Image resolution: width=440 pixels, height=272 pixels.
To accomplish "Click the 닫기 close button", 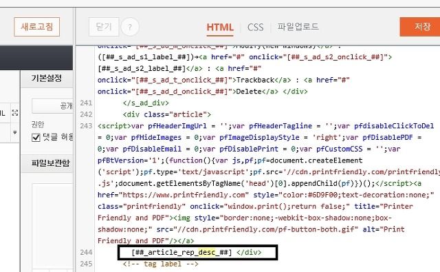I will pyautogui.click(x=104, y=27).
